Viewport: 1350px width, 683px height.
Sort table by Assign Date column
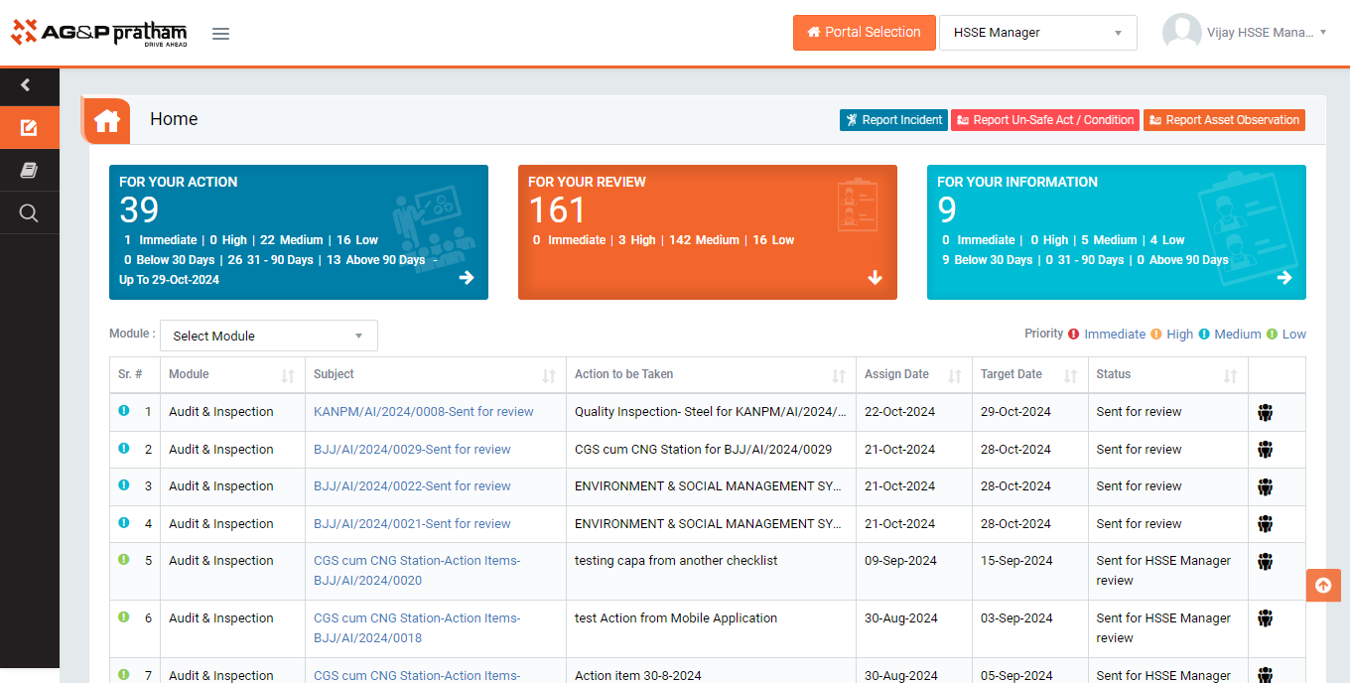[x=954, y=375]
